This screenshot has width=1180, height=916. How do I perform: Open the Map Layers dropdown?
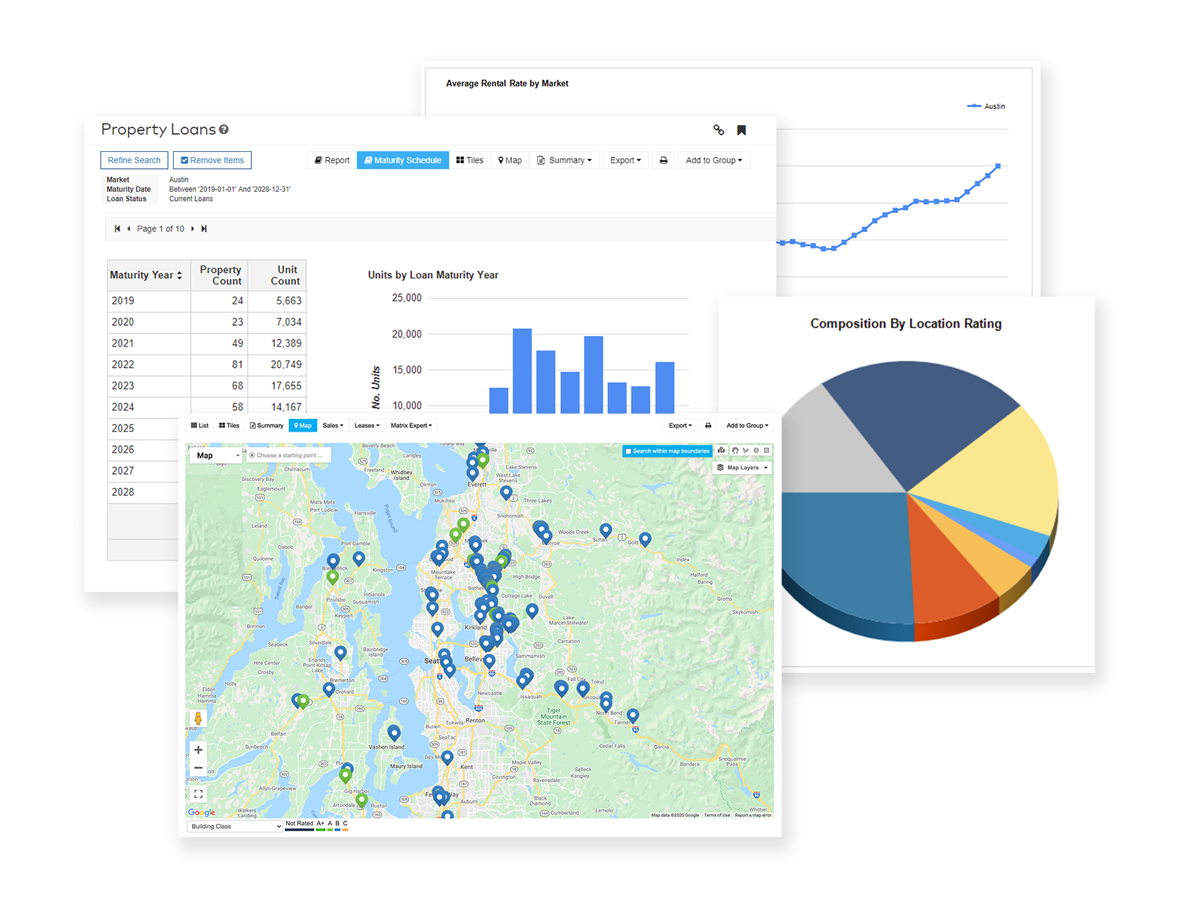click(x=741, y=467)
